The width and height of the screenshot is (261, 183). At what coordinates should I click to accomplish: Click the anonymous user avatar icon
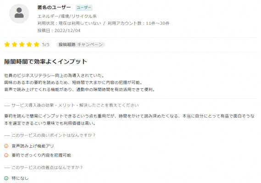19,13
